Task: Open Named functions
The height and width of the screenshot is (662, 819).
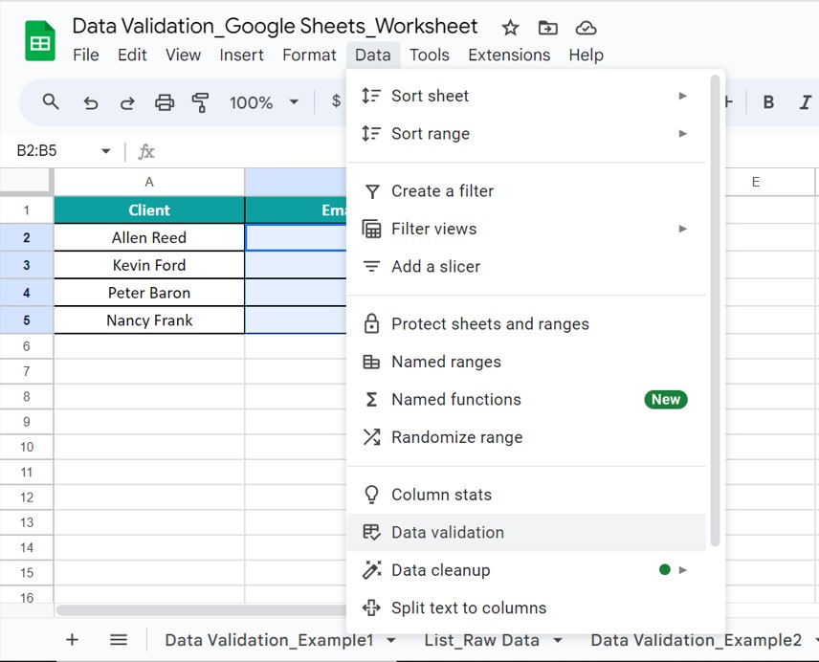Action: 526,399
